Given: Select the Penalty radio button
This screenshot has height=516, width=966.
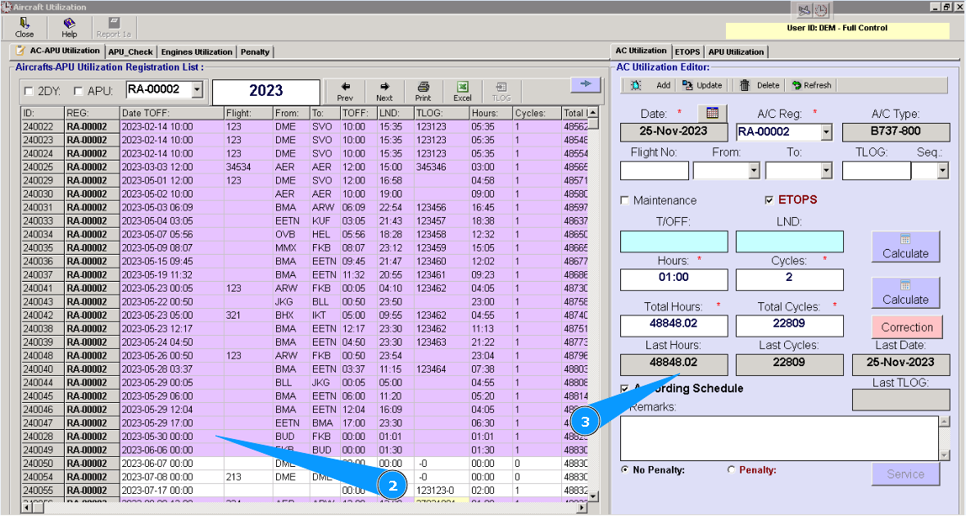Looking at the screenshot, I should point(732,470).
